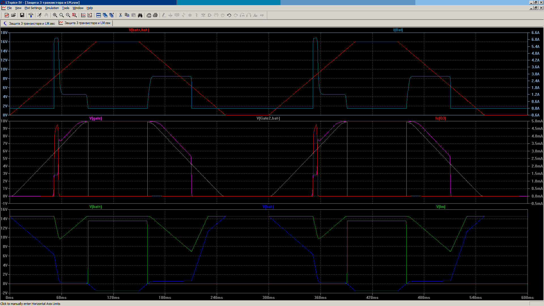Open a file with the folder icon
The width and height of the screenshot is (544, 306).
click(13, 15)
